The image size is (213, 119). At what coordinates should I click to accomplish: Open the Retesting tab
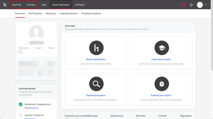[51, 14]
